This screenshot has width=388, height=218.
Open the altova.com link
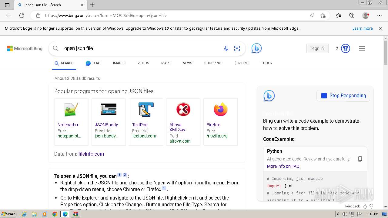pos(180,141)
